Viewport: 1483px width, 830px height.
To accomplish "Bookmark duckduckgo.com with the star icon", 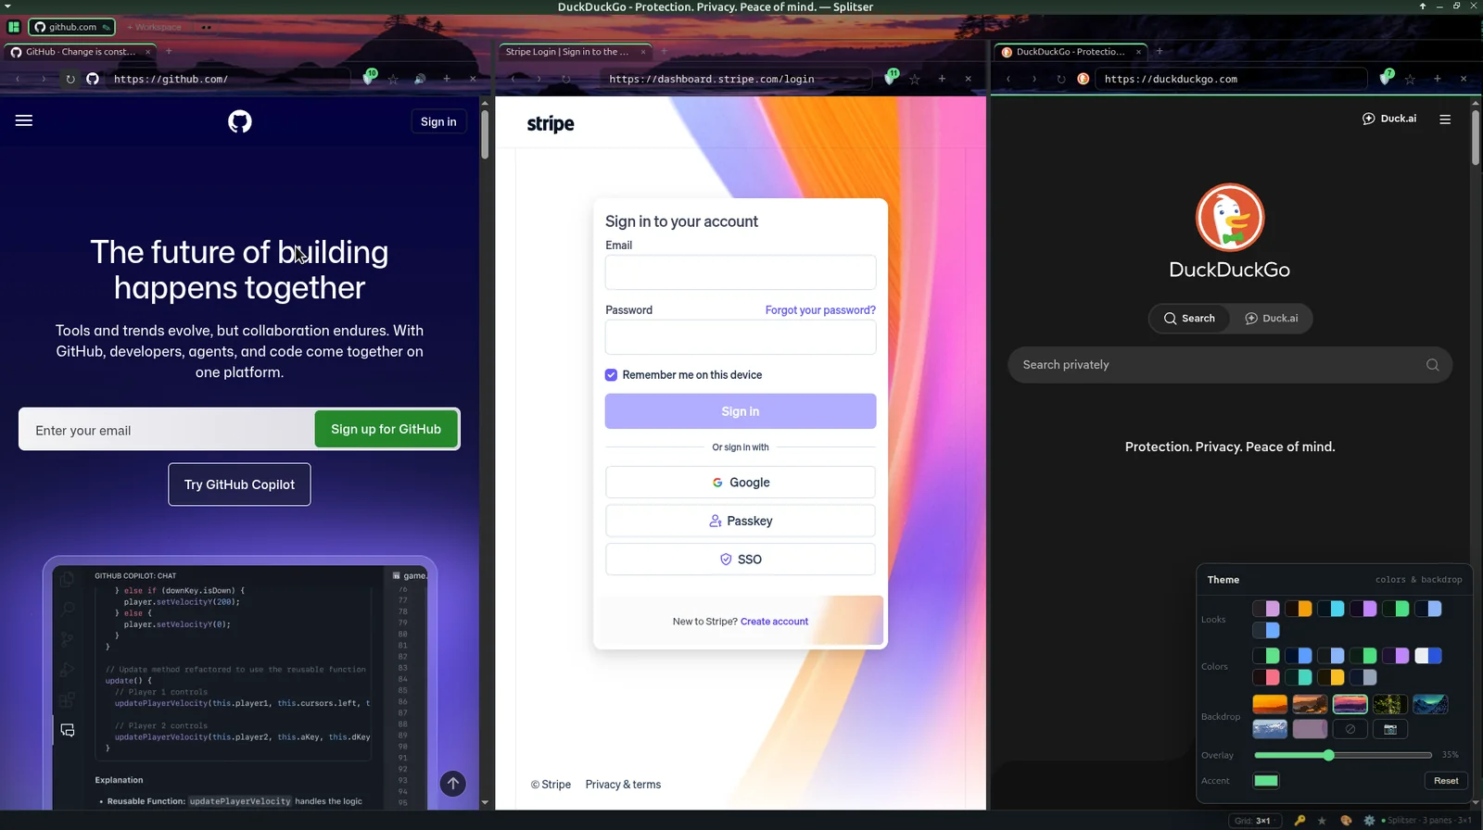I will (1411, 80).
